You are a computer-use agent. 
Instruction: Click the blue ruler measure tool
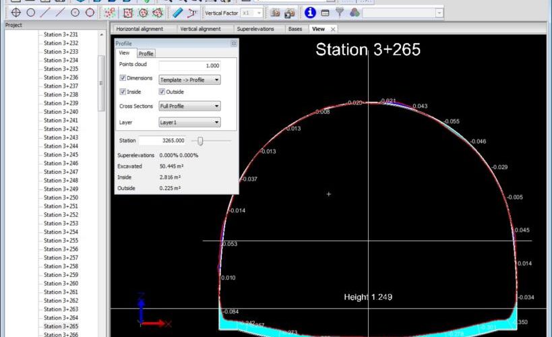[177, 13]
